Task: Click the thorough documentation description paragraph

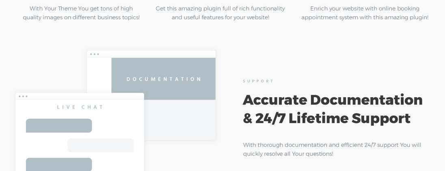Action: click(x=332, y=149)
